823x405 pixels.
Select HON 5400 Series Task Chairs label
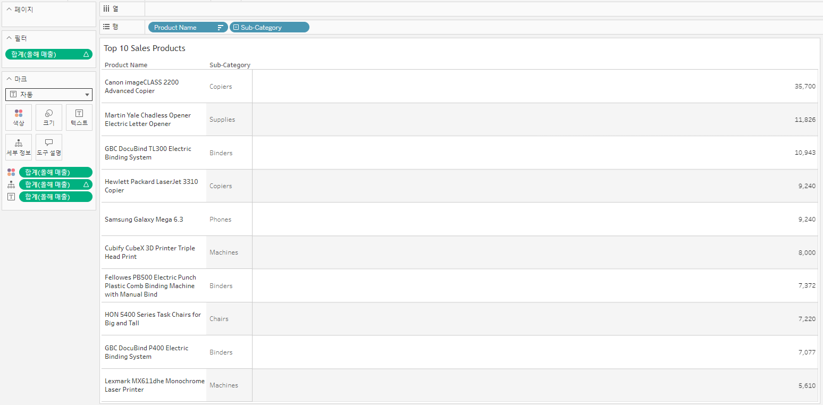click(x=153, y=319)
